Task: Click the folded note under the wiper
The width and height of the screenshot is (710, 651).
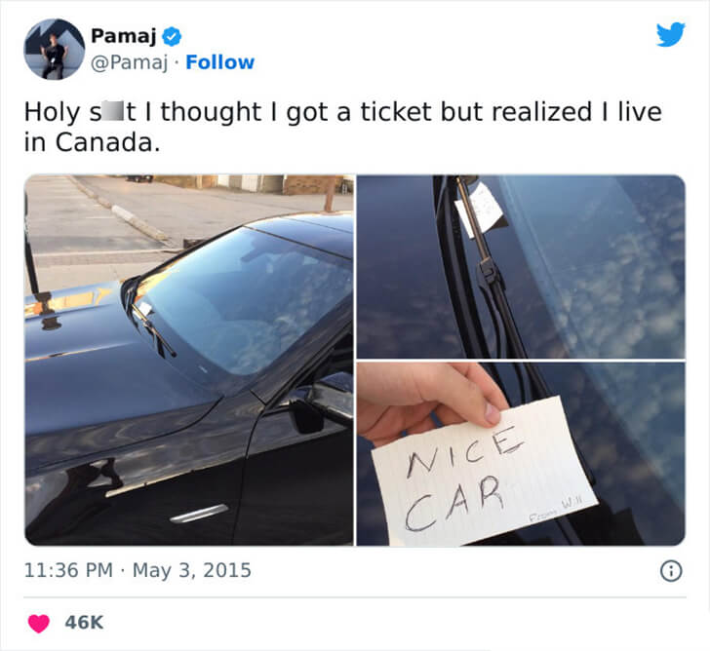Action: tap(479, 210)
